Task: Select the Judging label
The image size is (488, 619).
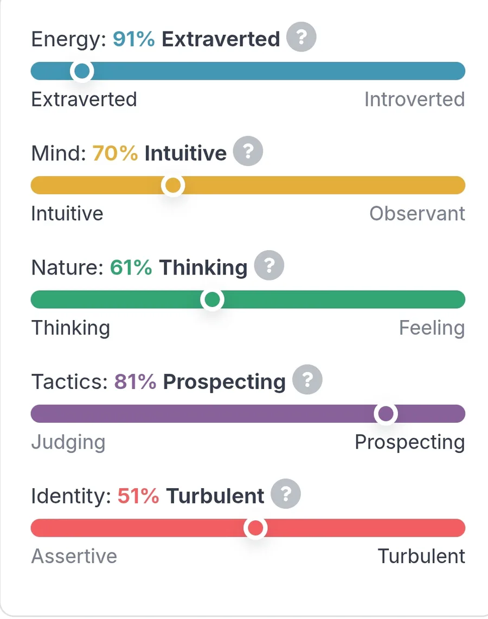Action: [x=69, y=443]
